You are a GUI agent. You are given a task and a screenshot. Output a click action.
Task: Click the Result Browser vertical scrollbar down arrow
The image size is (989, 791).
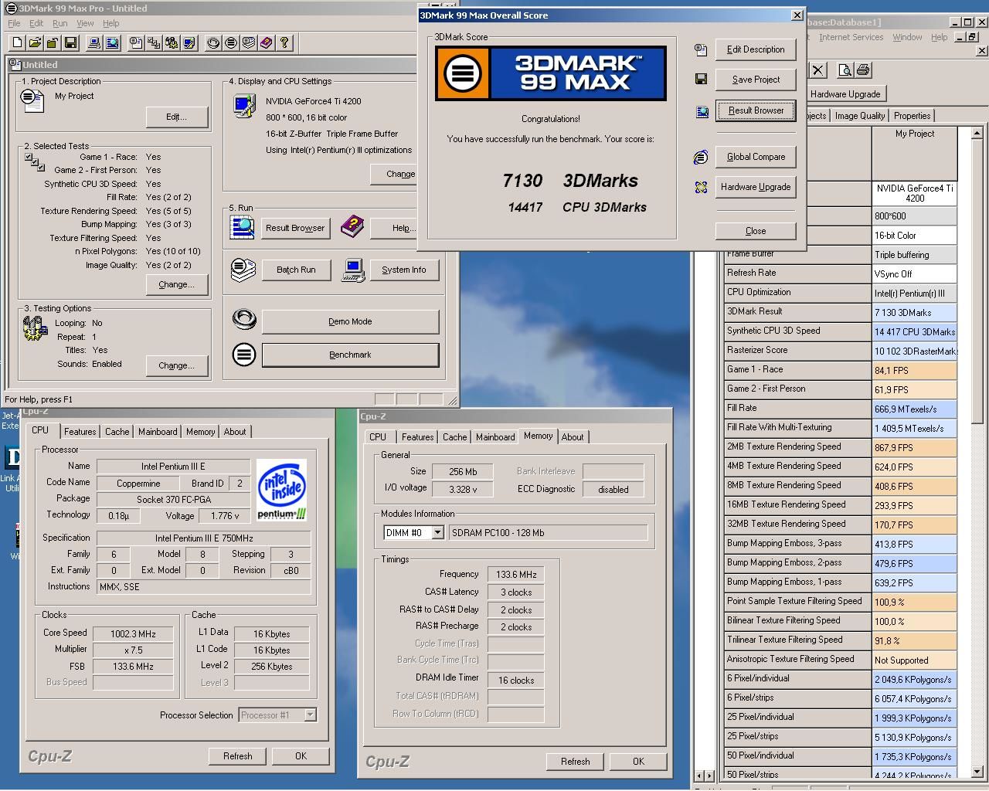tap(977, 771)
